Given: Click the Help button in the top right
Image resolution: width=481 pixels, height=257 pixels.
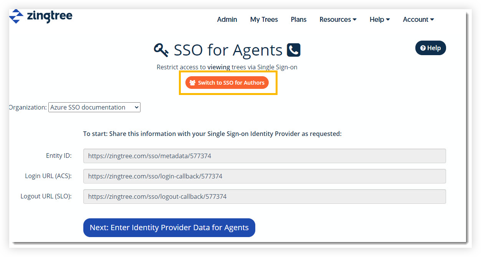Looking at the screenshot, I should (430, 47).
